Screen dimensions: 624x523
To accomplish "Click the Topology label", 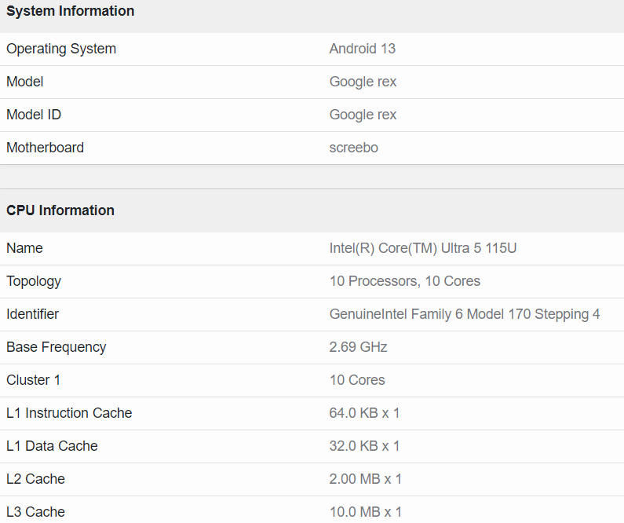I will (34, 281).
